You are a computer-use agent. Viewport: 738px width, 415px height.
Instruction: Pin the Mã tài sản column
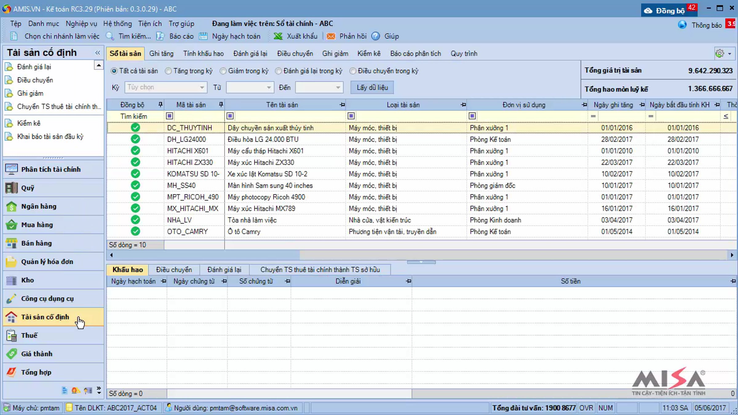pos(221,105)
